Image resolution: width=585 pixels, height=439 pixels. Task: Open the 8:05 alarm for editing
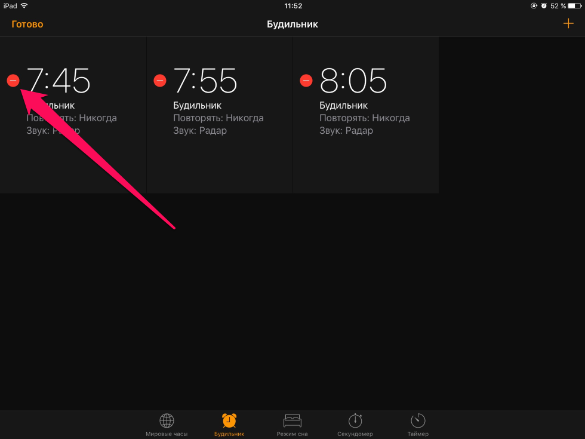[x=353, y=81]
